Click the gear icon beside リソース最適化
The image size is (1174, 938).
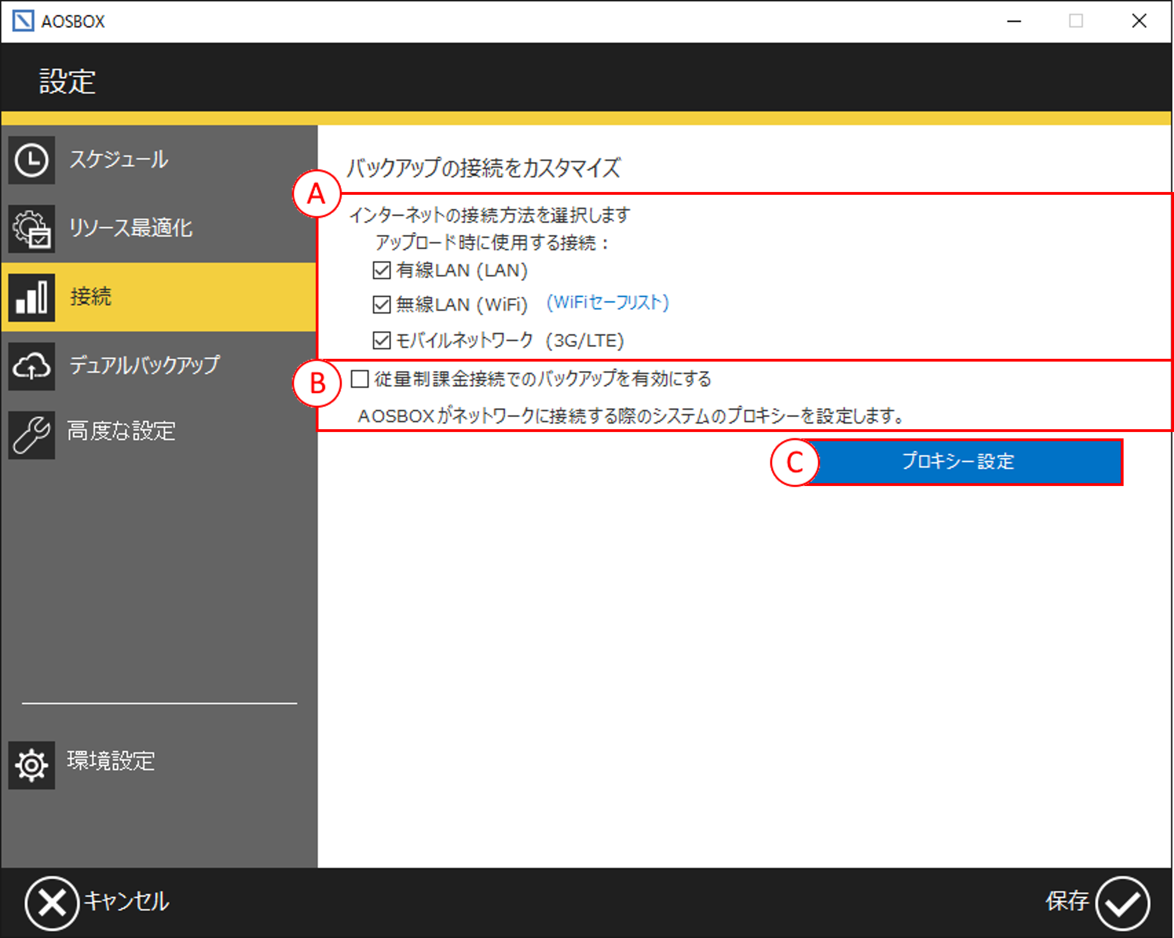coord(32,229)
